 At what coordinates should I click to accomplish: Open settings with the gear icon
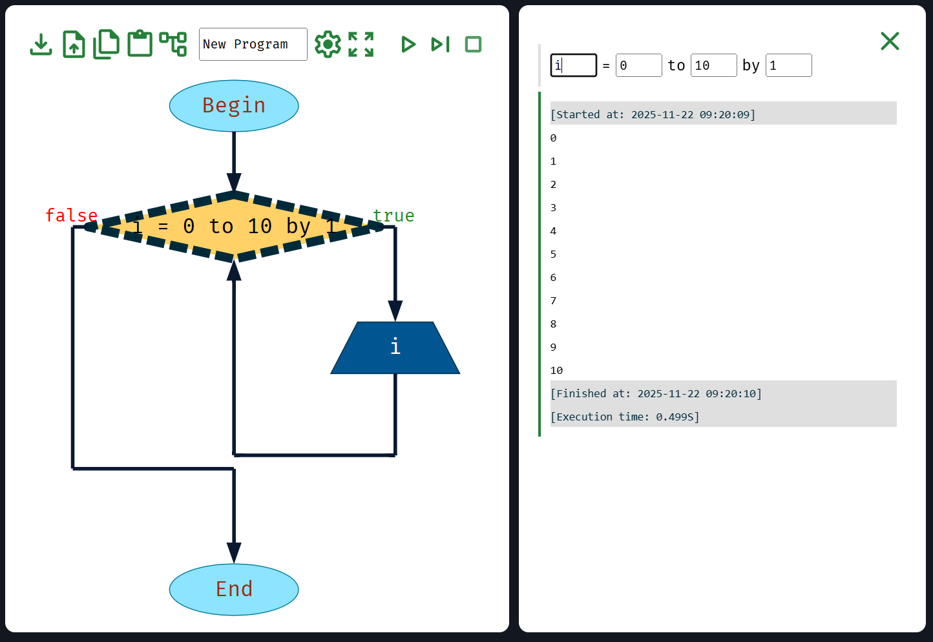[328, 45]
